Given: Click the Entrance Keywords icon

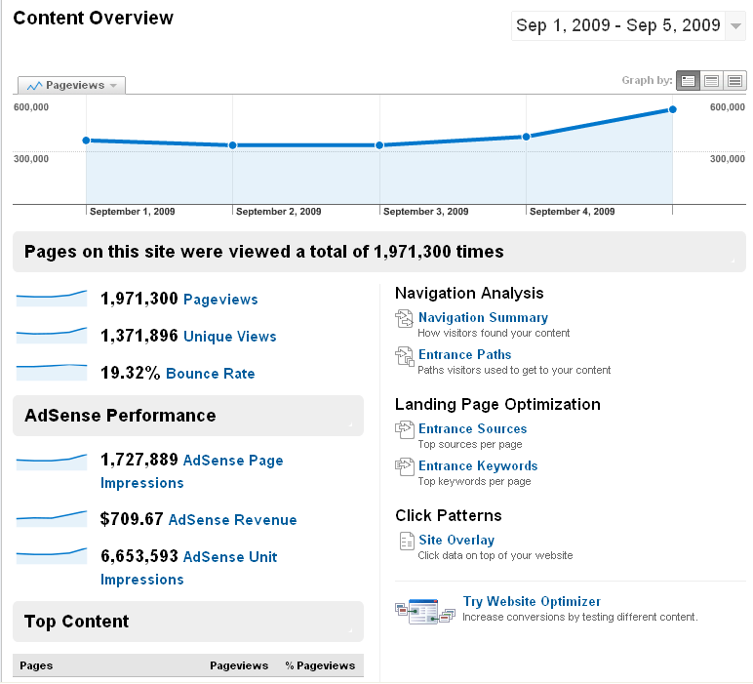Looking at the screenshot, I should [x=404, y=466].
